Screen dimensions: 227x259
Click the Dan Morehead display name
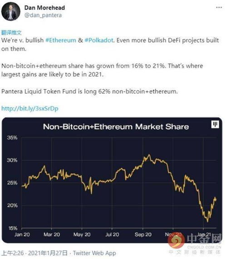pos(44,8)
